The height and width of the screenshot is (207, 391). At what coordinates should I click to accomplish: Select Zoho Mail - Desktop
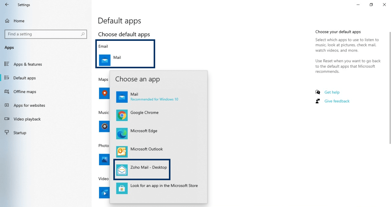pyautogui.click(x=142, y=169)
